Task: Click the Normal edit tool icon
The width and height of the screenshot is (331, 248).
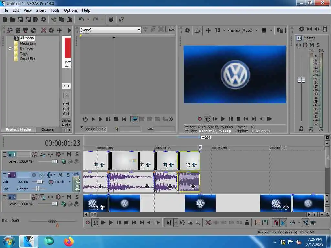Action: coord(169,222)
